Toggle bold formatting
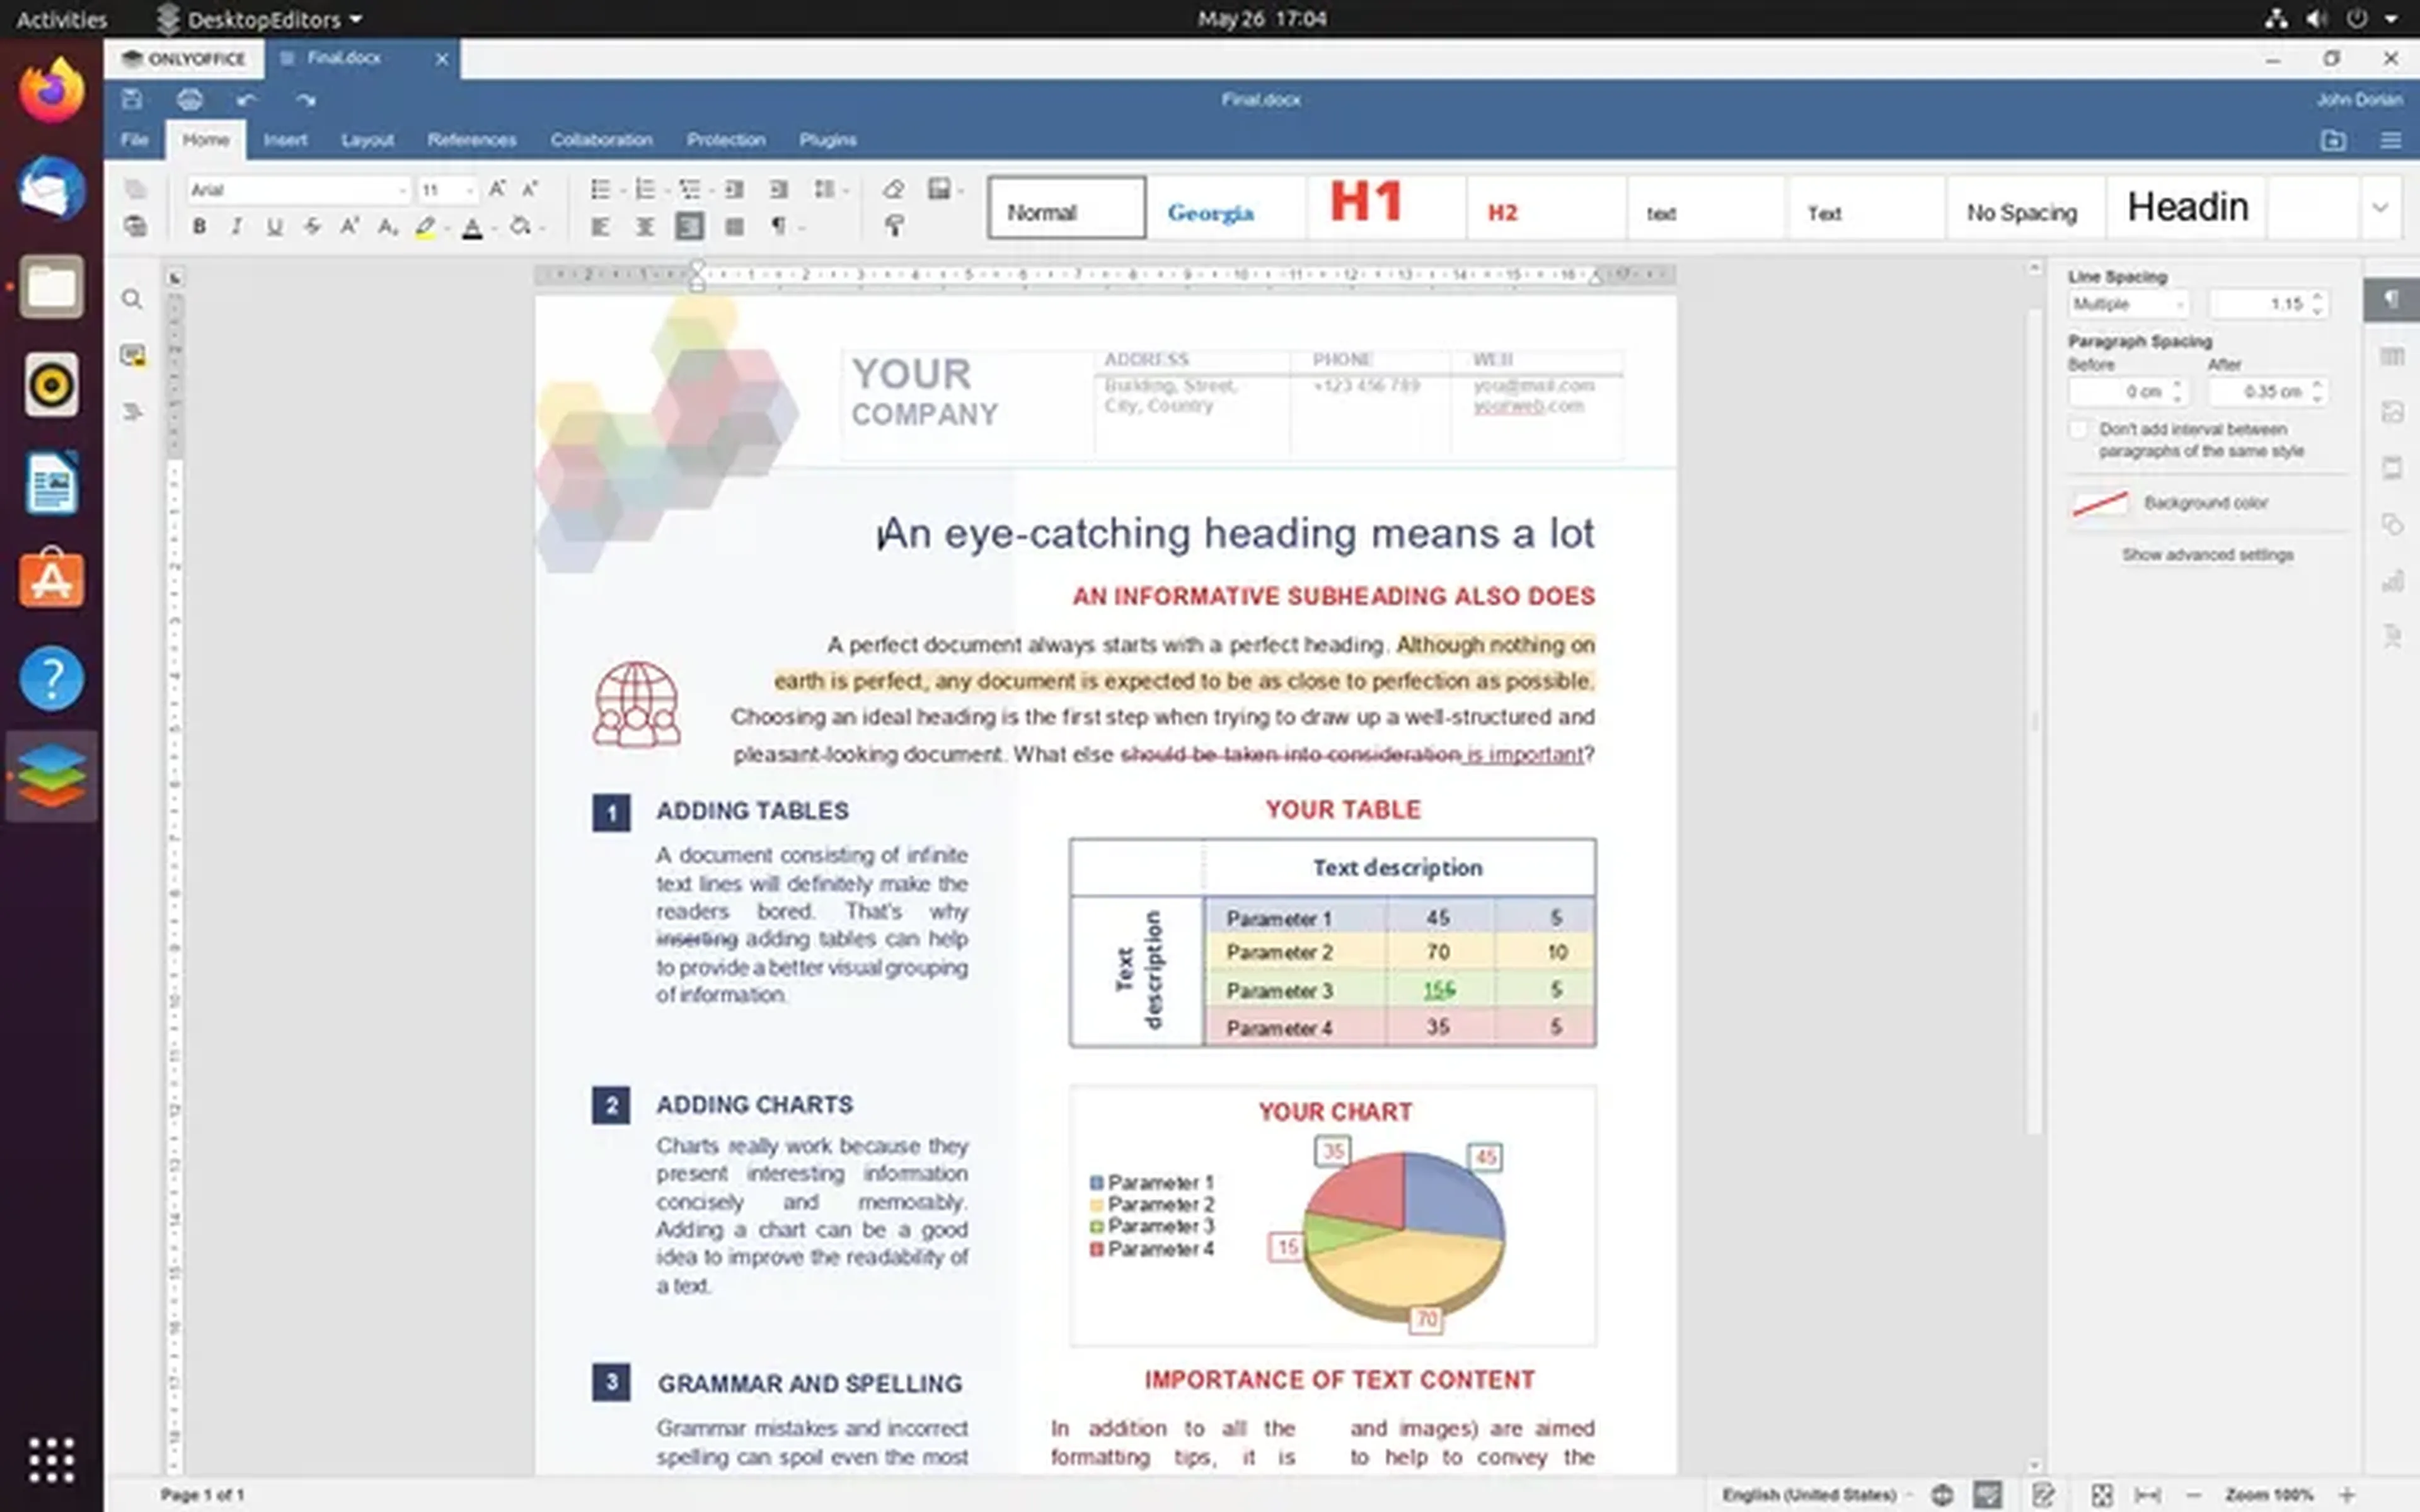 pyautogui.click(x=199, y=227)
